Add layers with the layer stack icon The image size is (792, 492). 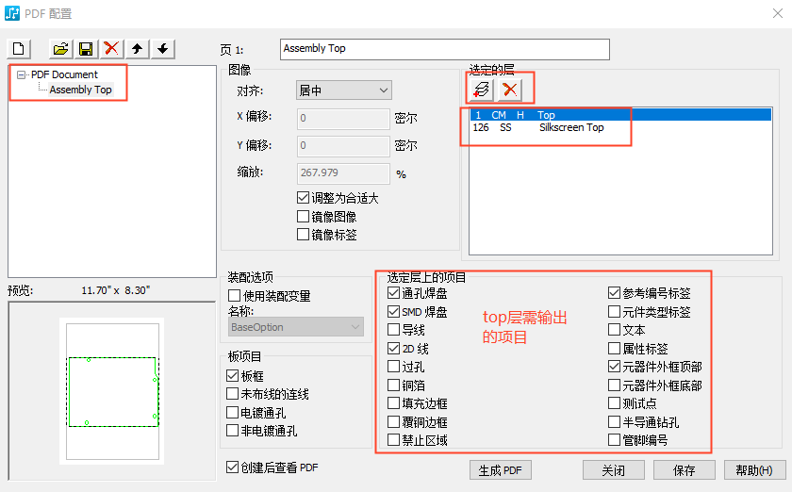482,90
